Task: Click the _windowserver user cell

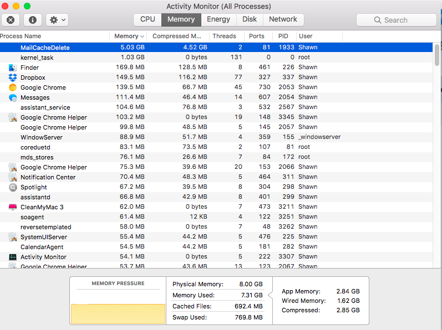Action: (319, 137)
